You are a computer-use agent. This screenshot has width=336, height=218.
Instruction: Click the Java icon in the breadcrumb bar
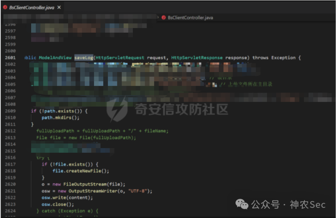(x=164, y=18)
